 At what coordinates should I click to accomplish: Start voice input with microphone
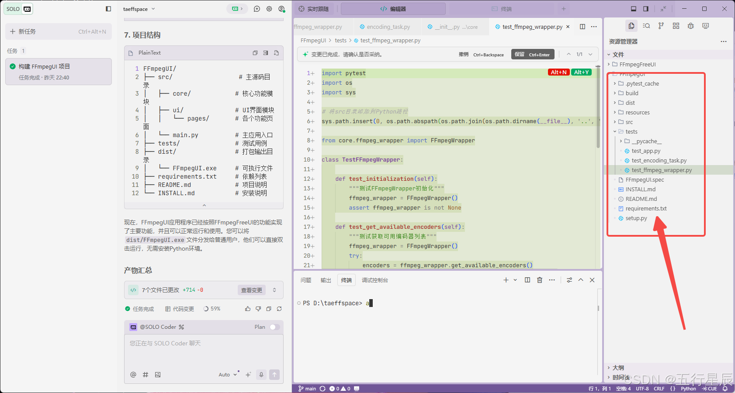(261, 375)
